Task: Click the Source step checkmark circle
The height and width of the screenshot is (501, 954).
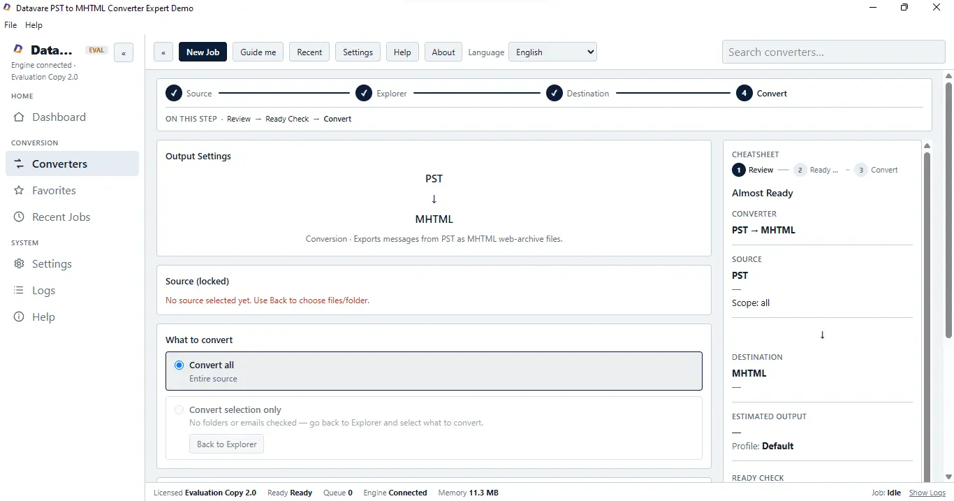Action: [173, 93]
